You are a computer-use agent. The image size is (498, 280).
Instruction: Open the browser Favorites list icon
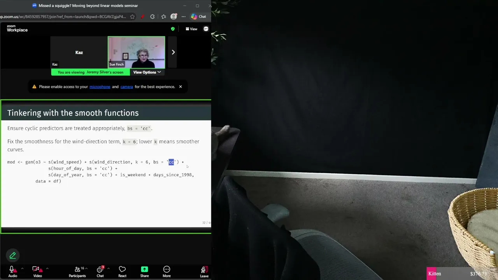point(163,17)
